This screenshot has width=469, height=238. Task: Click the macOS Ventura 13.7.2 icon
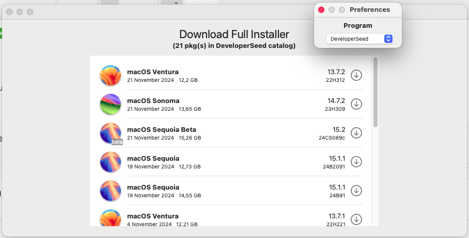click(111, 75)
